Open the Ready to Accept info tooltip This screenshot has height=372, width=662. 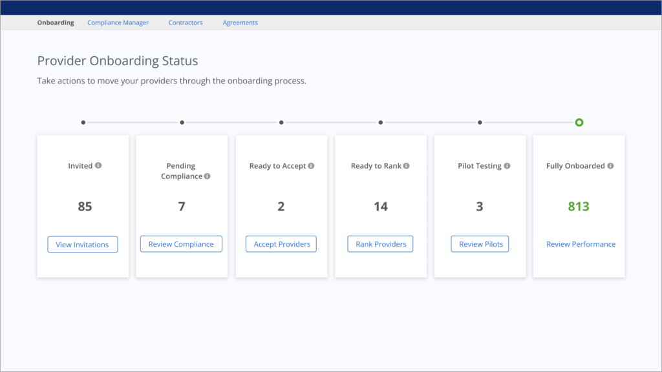click(311, 166)
